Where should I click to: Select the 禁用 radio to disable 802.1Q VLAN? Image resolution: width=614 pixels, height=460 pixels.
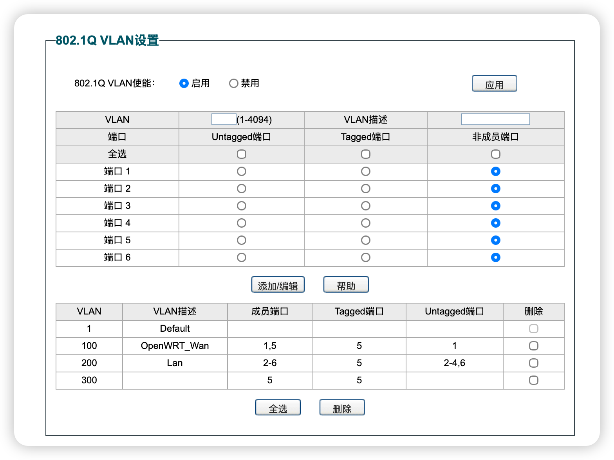(233, 83)
